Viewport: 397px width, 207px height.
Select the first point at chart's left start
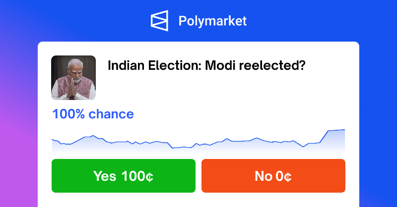click(x=53, y=139)
